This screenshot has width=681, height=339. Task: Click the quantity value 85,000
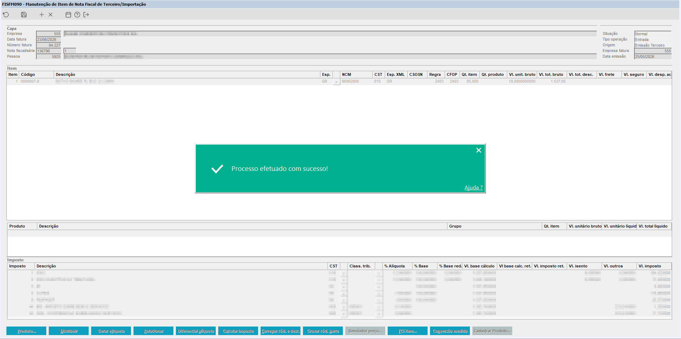470,81
